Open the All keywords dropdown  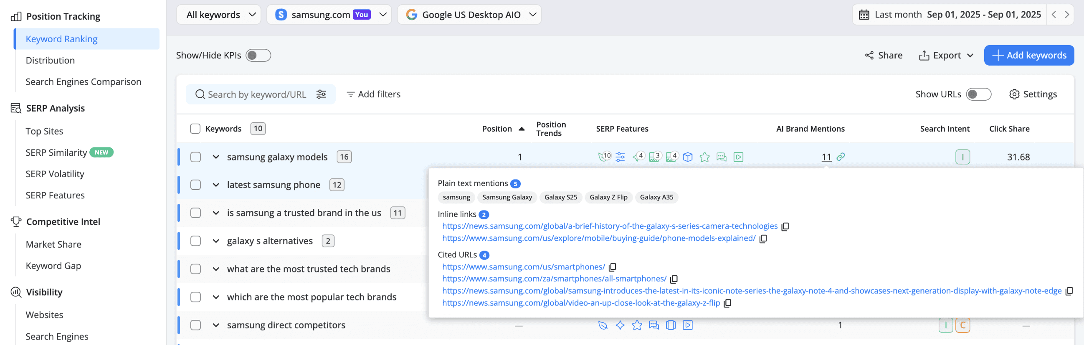pos(219,15)
